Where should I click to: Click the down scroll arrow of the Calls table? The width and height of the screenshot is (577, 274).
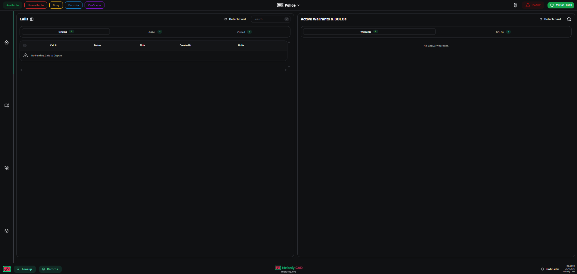(289, 67)
